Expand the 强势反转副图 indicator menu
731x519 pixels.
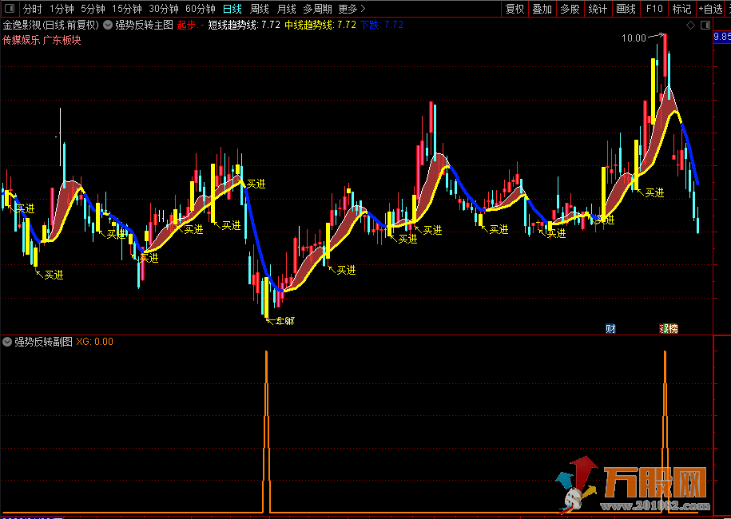pyautogui.click(x=7, y=342)
